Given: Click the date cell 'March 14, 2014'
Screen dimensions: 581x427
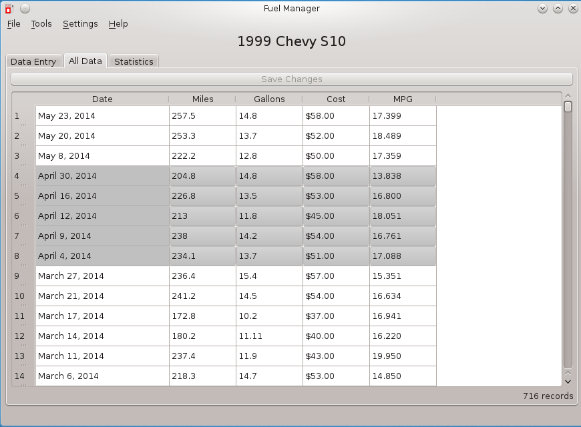Looking at the screenshot, I should coord(102,336).
